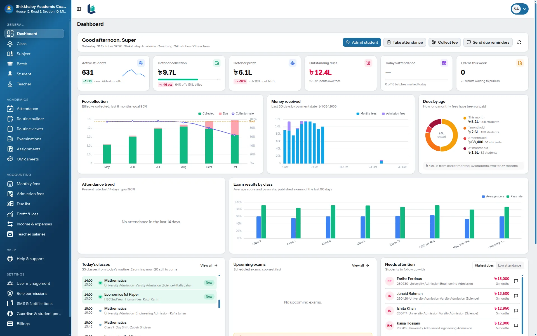
Task: Toggle Admission fees legend item
Action: [394, 114]
